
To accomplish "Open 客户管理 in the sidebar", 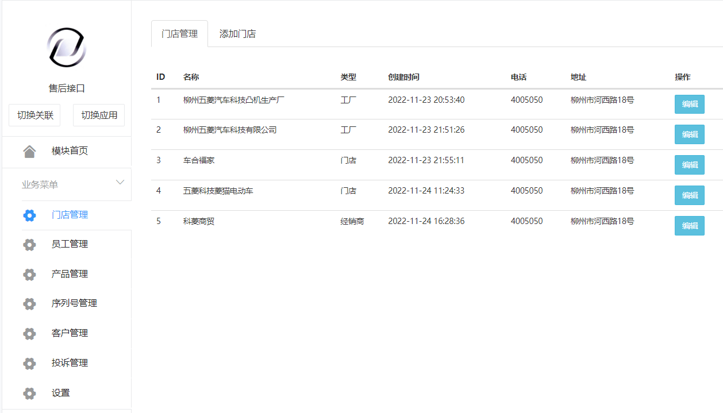I will tap(70, 333).
